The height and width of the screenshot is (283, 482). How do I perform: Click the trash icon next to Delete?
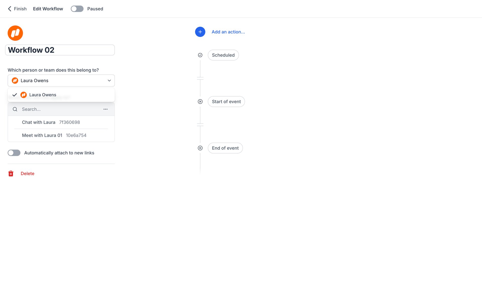tap(11, 173)
